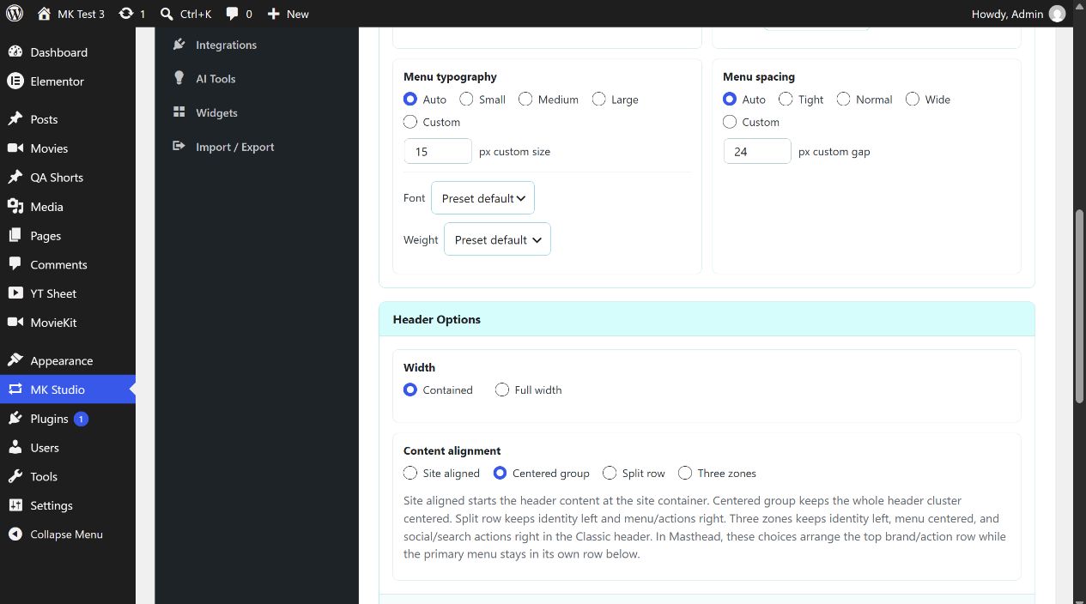Open Import / Export section
This screenshot has width=1086, height=604.
coord(234,147)
